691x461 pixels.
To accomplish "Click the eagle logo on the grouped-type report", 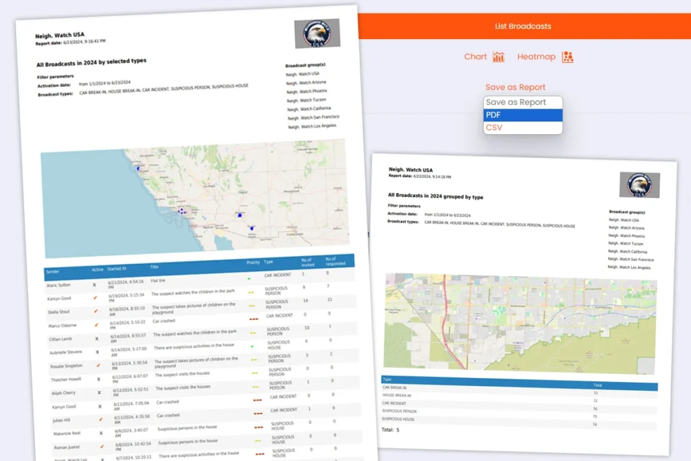I will tap(639, 185).
